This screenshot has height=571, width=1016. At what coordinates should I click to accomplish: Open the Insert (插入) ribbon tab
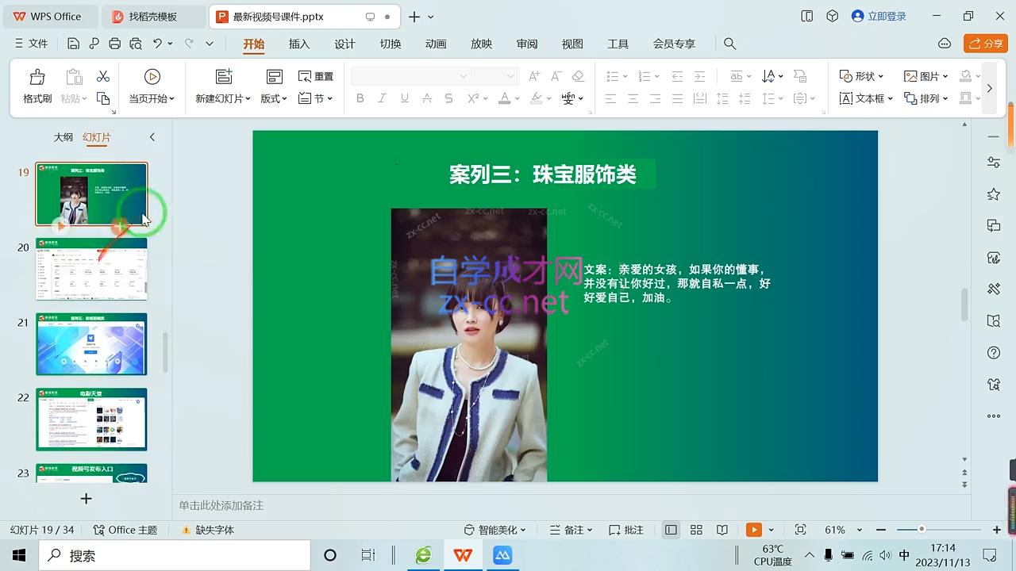pos(299,44)
